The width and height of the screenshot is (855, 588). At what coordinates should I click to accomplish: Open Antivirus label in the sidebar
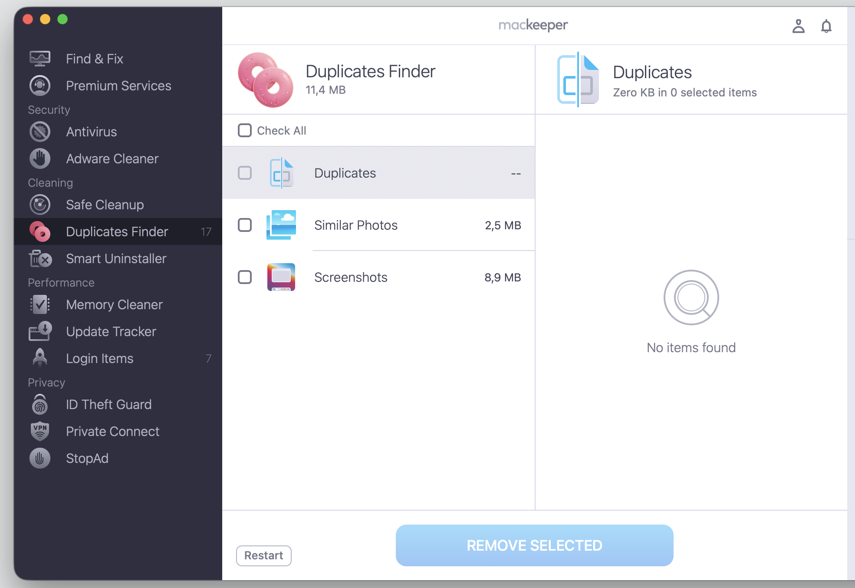coord(92,132)
